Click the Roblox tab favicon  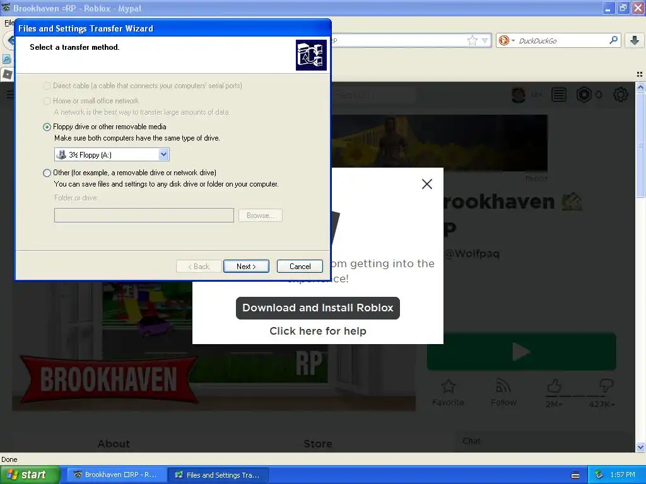pos(7,74)
